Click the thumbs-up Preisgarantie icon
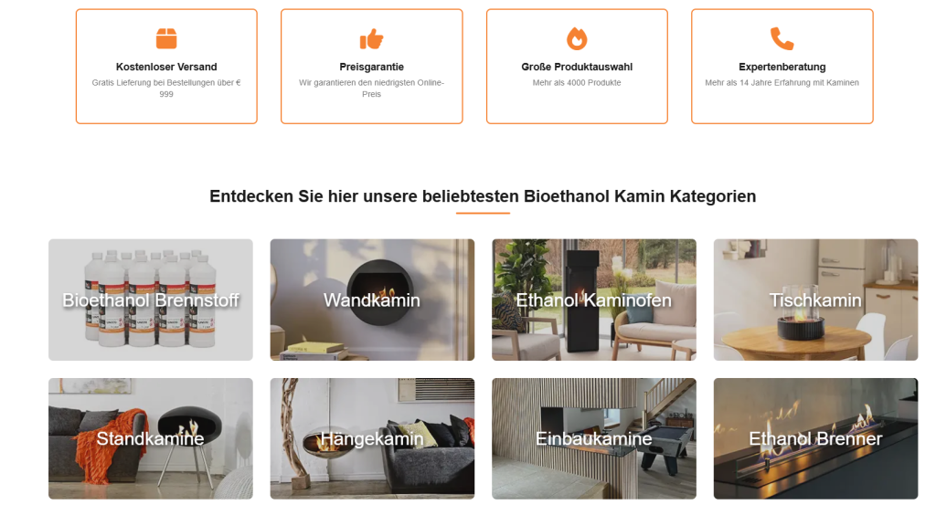 coord(371,38)
